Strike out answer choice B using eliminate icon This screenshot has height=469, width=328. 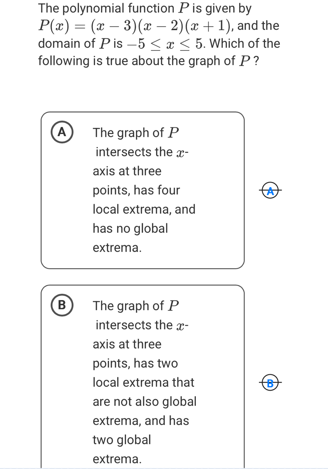(x=270, y=383)
